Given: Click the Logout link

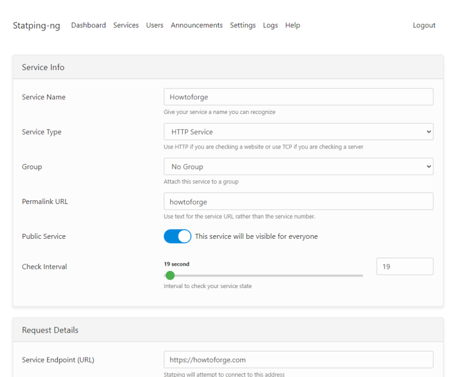Looking at the screenshot, I should (424, 26).
